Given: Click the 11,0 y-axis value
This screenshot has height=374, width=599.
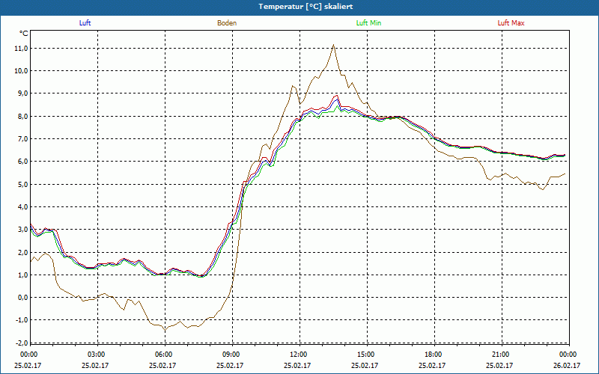Looking at the screenshot, I should [21, 48].
